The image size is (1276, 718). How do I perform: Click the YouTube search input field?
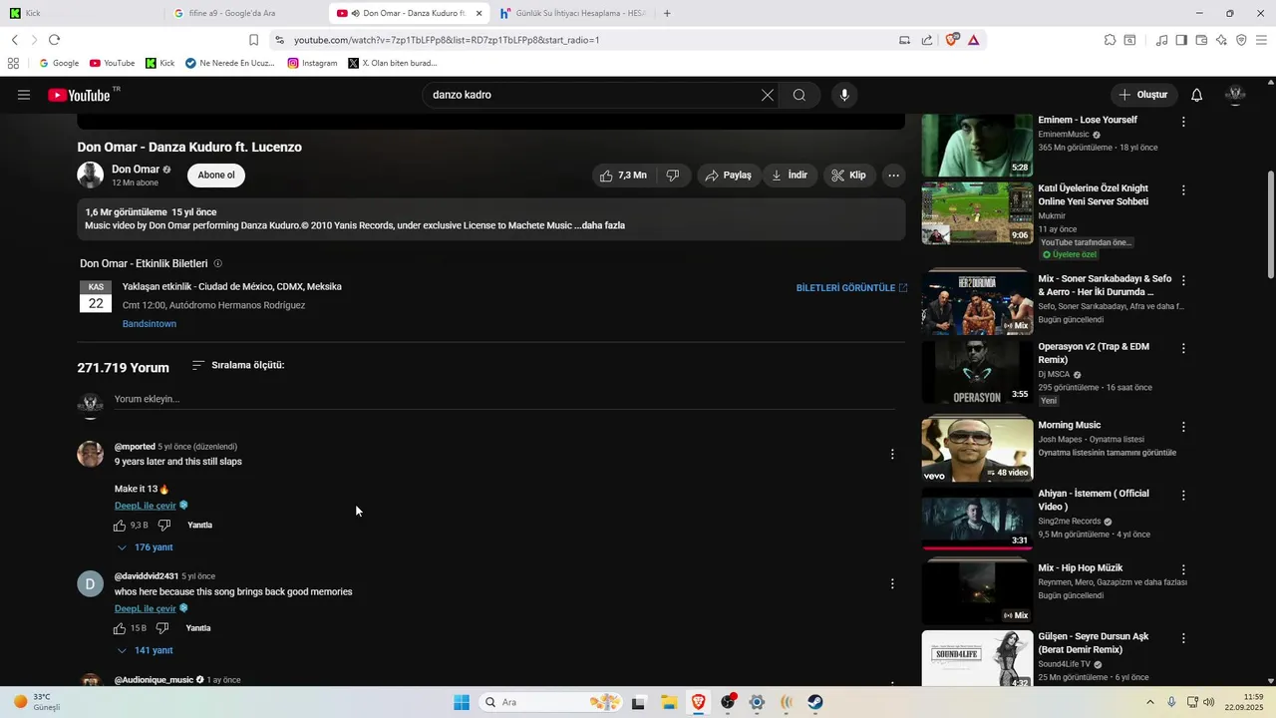pyautogui.click(x=593, y=95)
